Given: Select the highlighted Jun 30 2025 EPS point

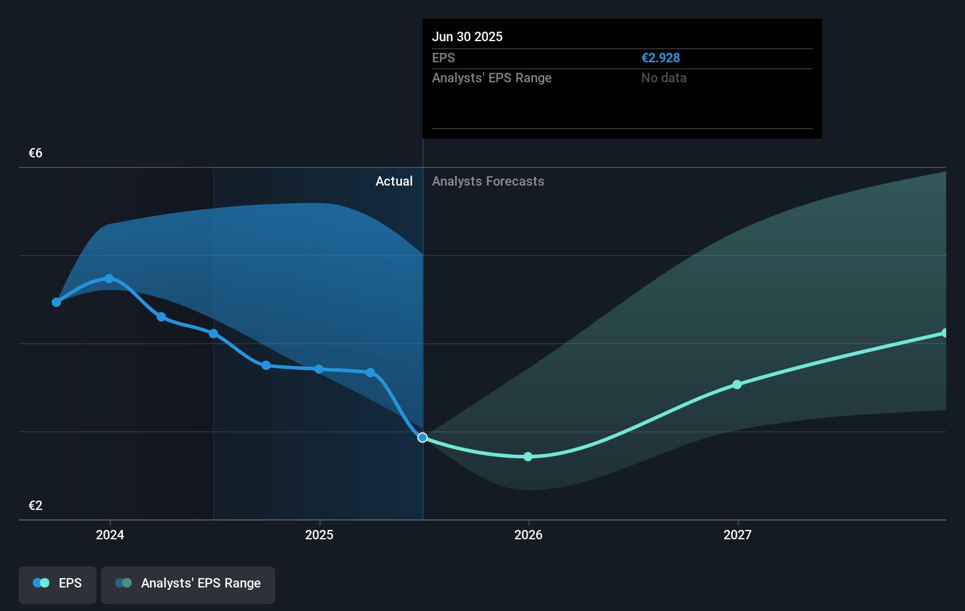Looking at the screenshot, I should coord(423,438).
